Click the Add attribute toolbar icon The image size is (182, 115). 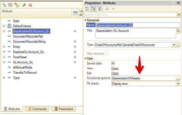[4, 5]
